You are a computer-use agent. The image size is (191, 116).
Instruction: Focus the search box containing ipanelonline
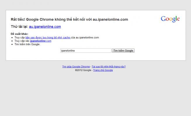point(86,50)
